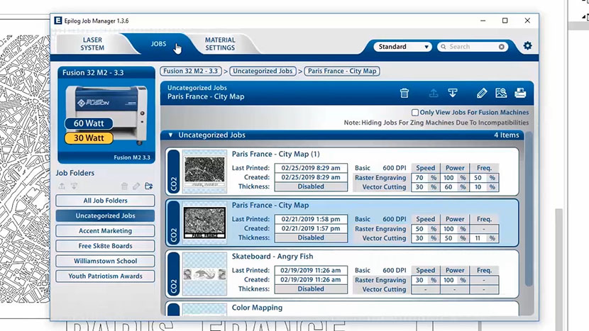The height and width of the screenshot is (331, 589).
Task: Clear search field with X icon
Action: tap(502, 47)
